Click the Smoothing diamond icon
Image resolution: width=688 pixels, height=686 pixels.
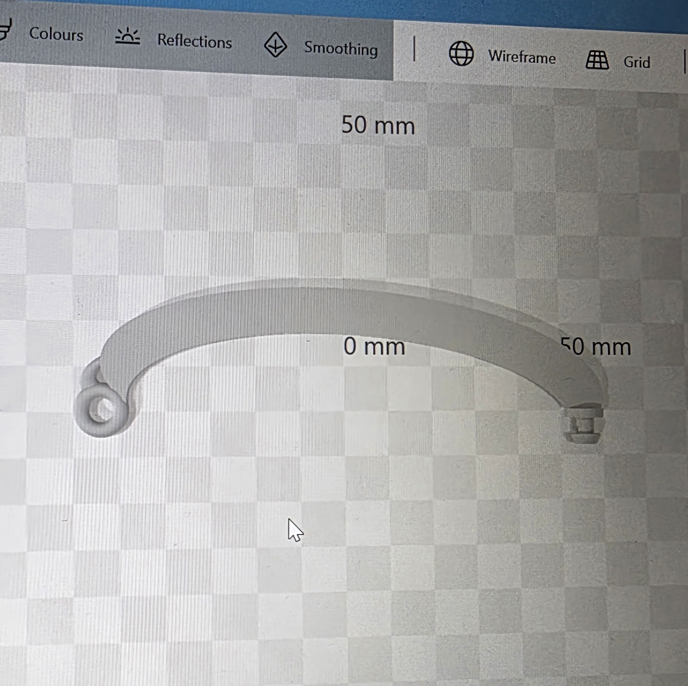(275, 45)
